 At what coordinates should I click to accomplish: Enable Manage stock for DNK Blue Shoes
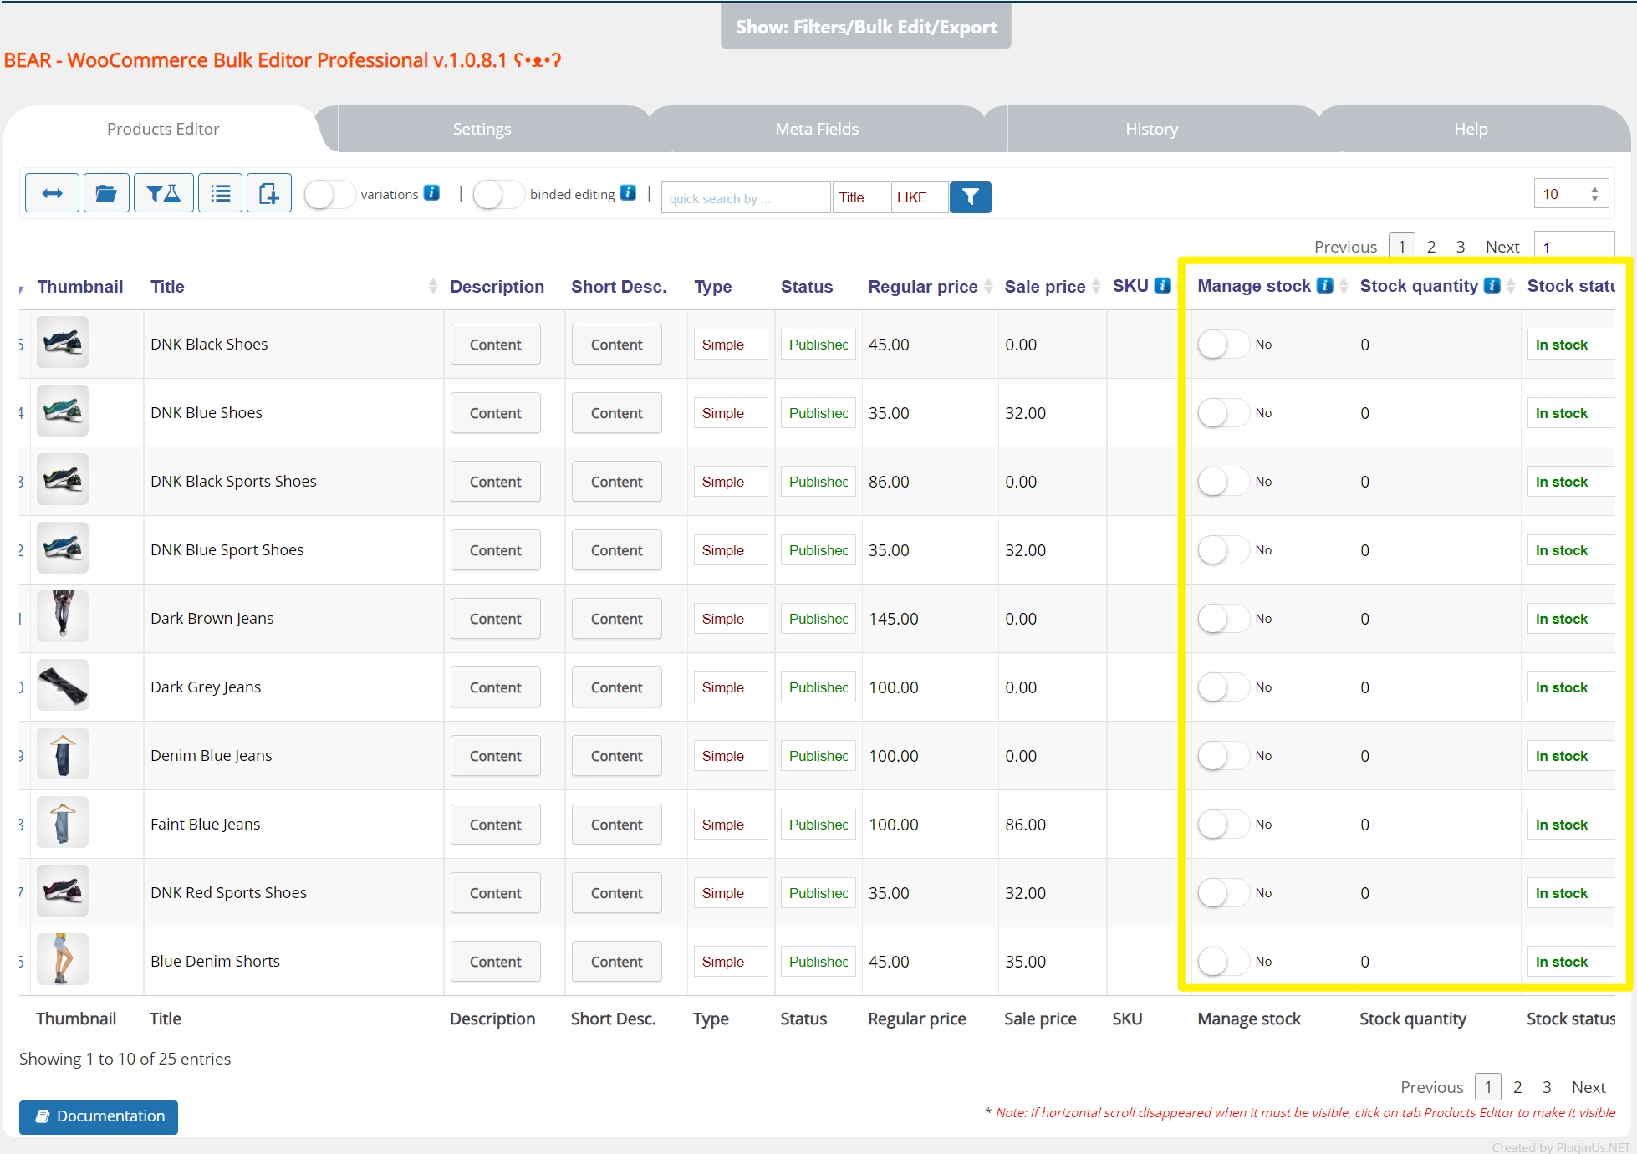1223,412
